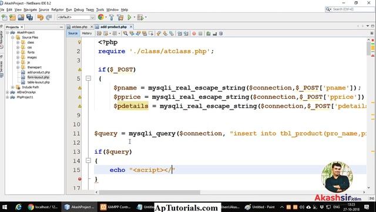Click Start Macro Recording red icon
The image size is (376, 212).
(x=194, y=34)
